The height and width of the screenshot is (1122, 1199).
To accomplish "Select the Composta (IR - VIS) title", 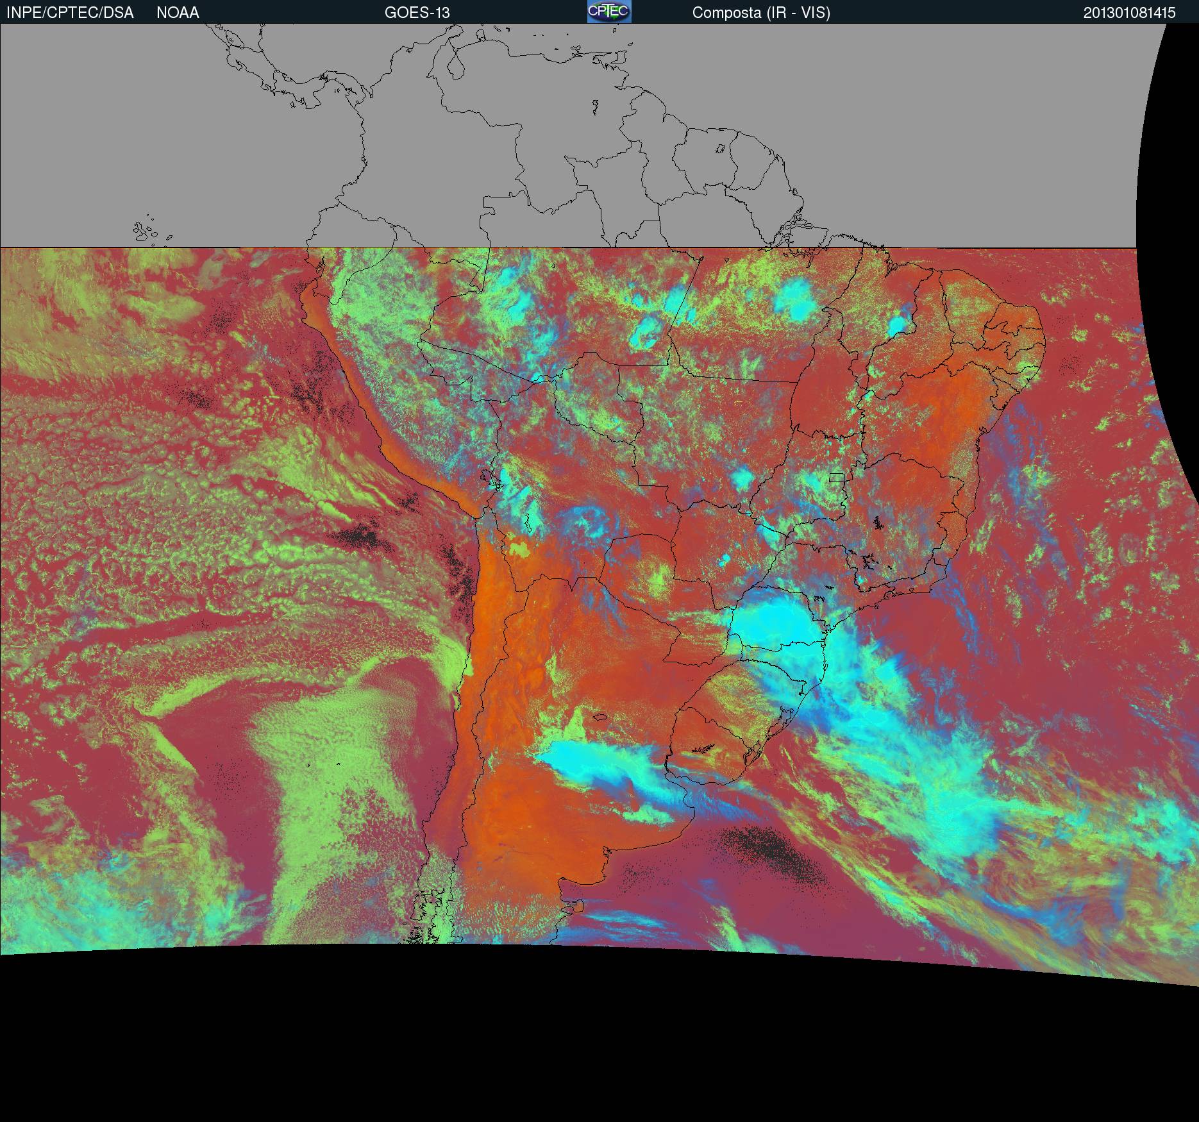I will click(761, 13).
